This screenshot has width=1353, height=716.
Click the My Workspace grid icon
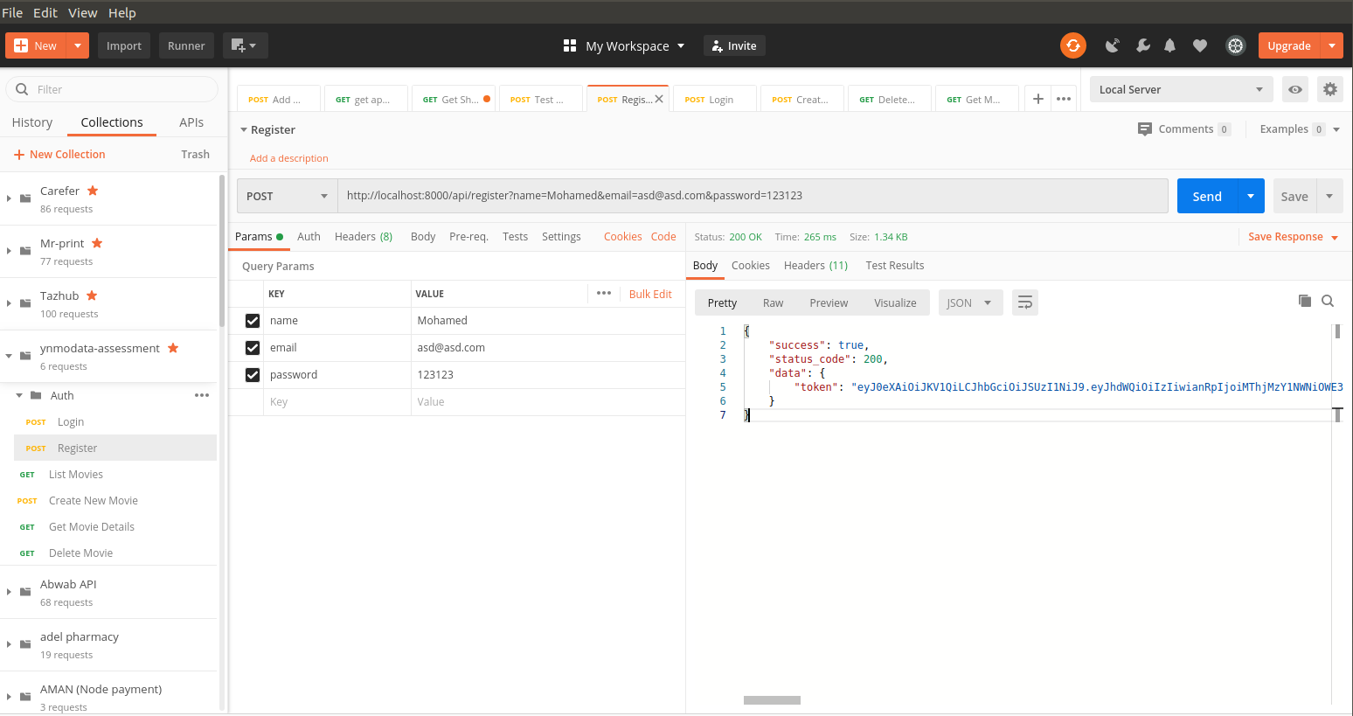[x=570, y=45]
